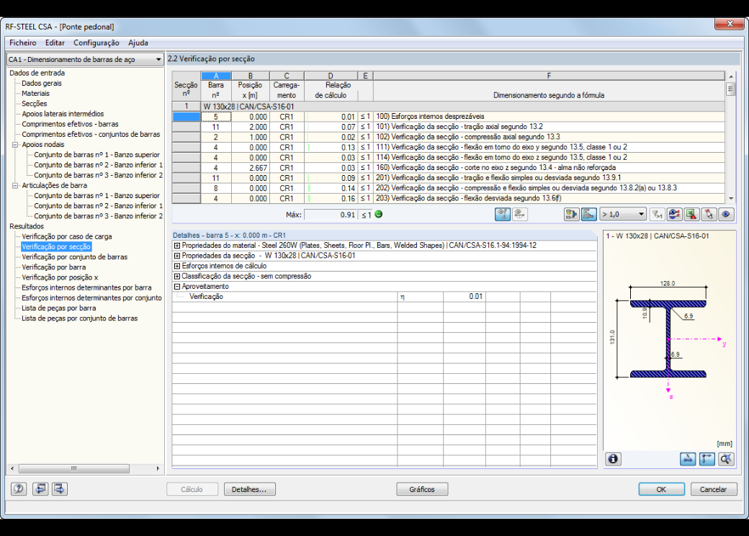Collapse the Apoios nodais tree node

point(15,144)
